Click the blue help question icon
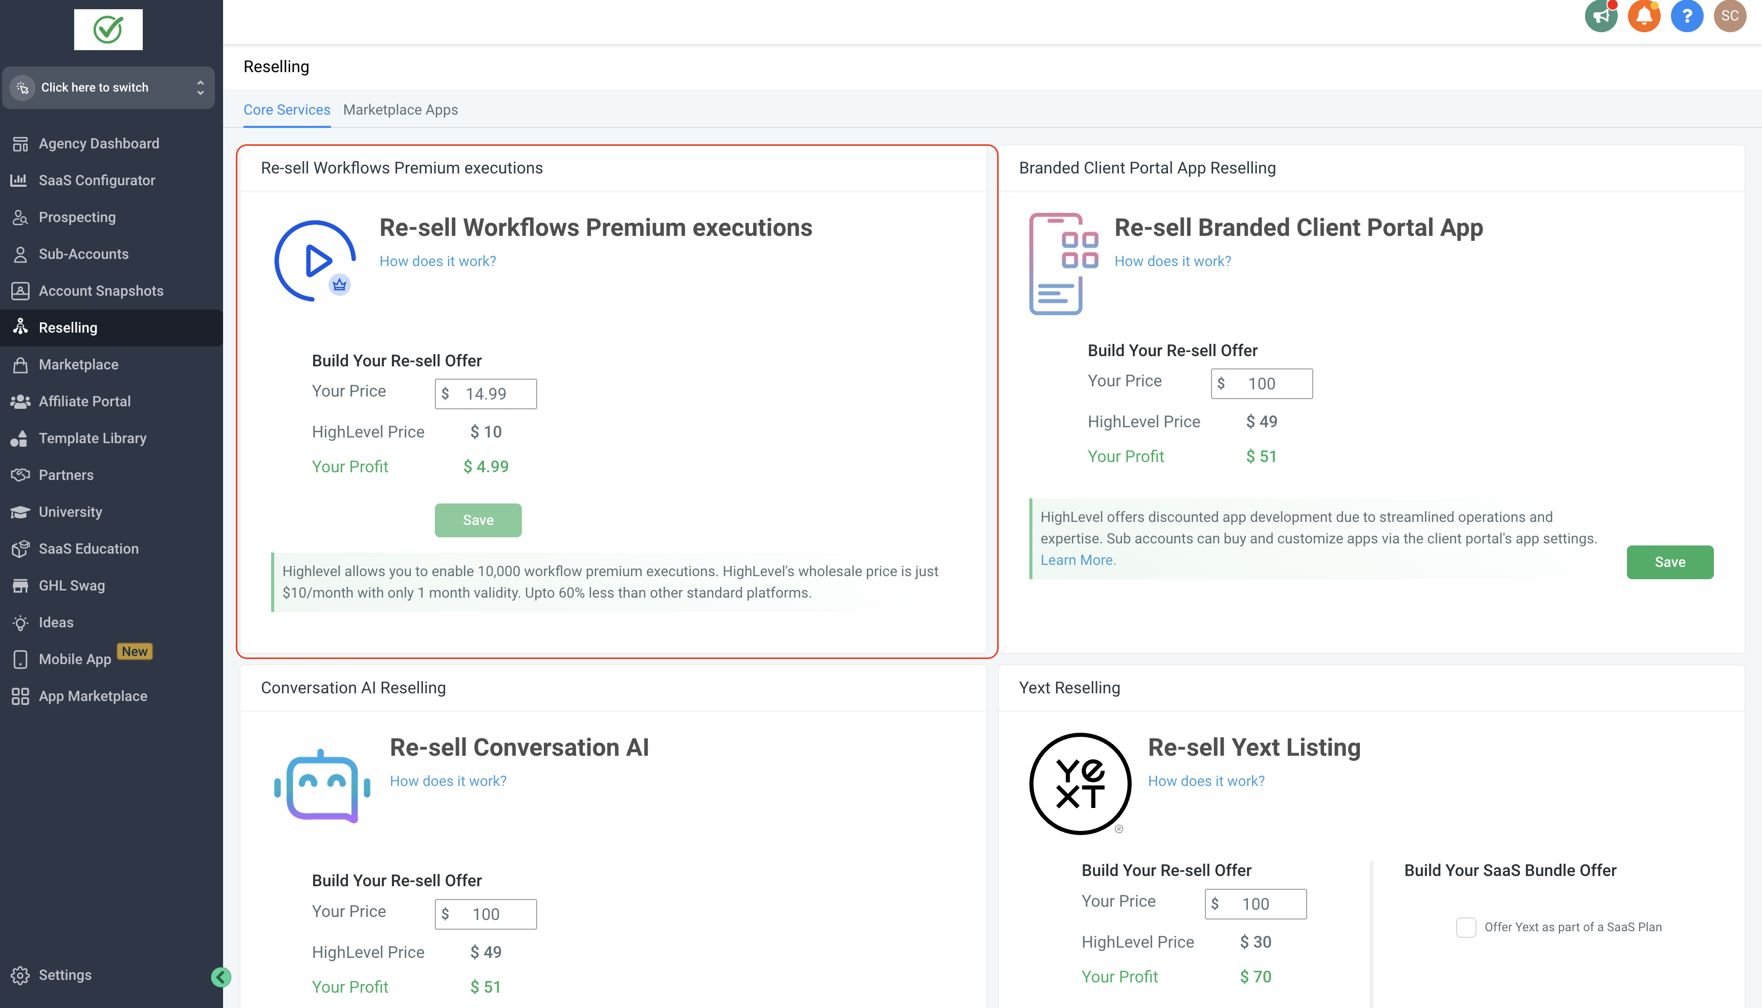 [1687, 16]
